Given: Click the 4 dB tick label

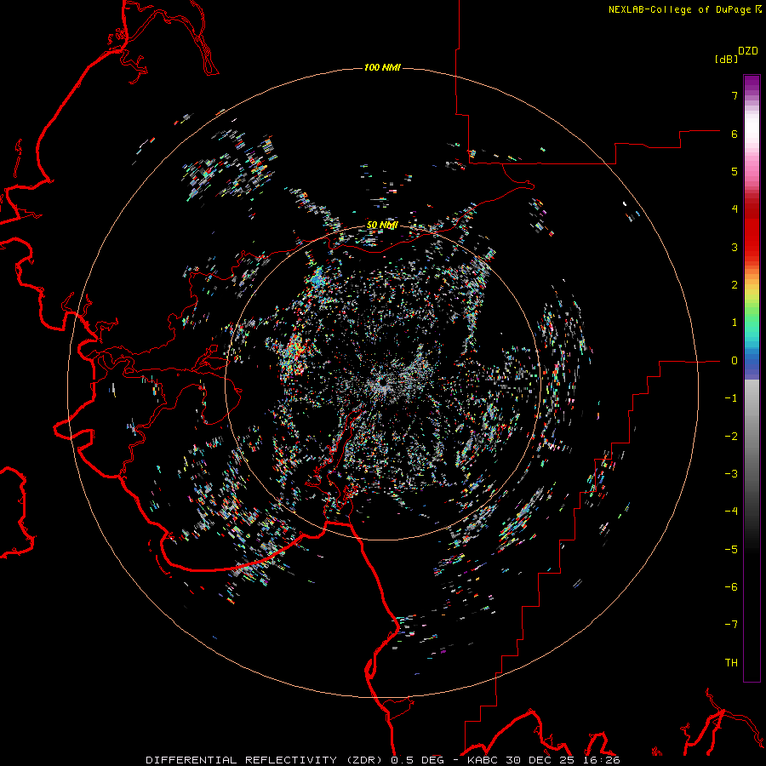Looking at the screenshot, I should coord(735,209).
